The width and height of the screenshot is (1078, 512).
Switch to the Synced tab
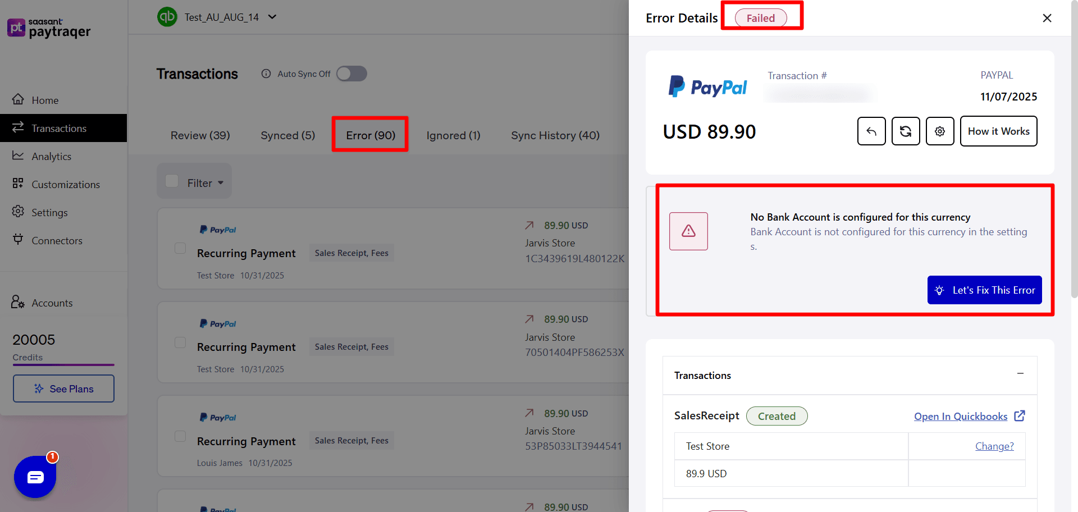[x=287, y=135]
